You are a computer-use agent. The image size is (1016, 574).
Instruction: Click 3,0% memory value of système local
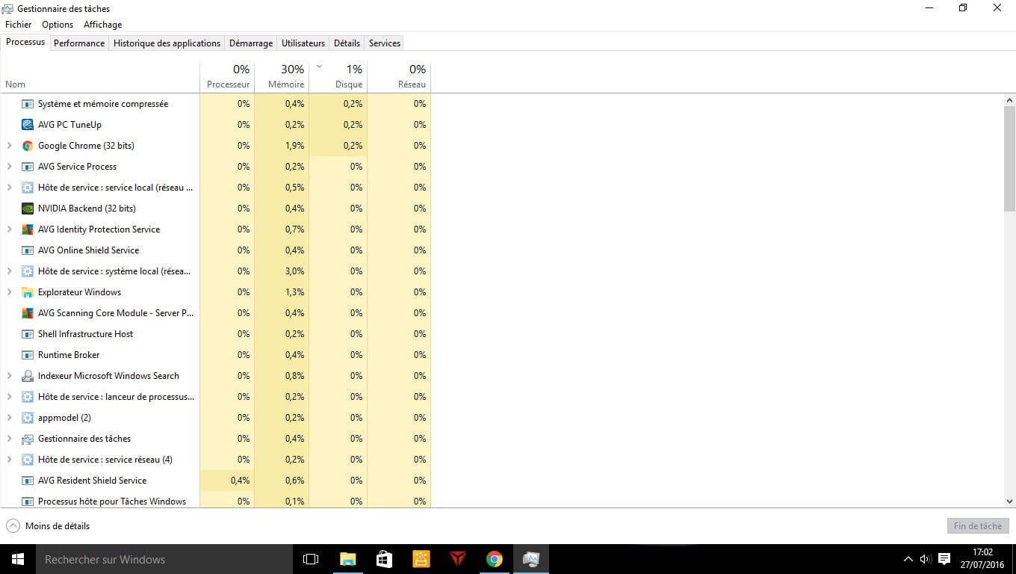[x=294, y=271]
